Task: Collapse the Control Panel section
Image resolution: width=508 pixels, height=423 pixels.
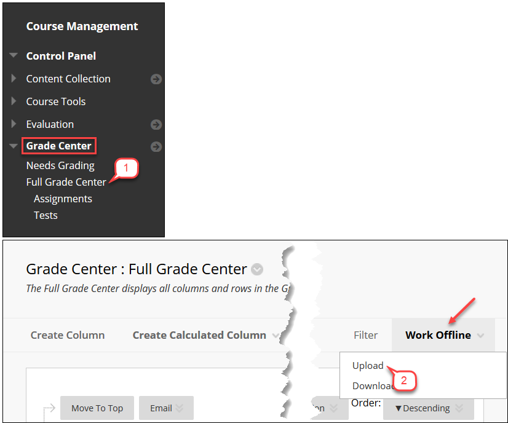Action: [x=14, y=55]
